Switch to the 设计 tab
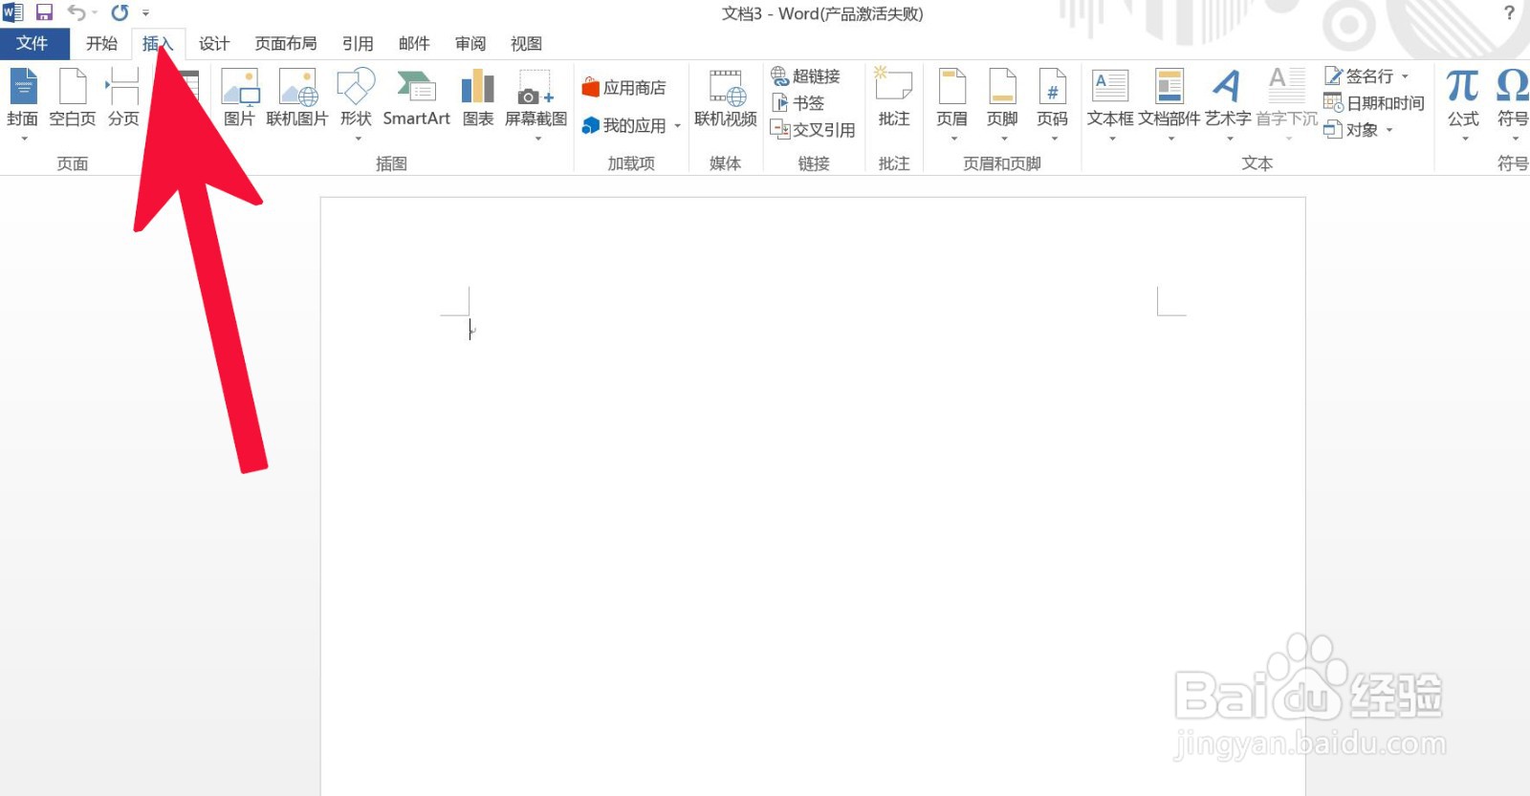Screen dimensions: 1530x796 pyautogui.click(x=214, y=44)
